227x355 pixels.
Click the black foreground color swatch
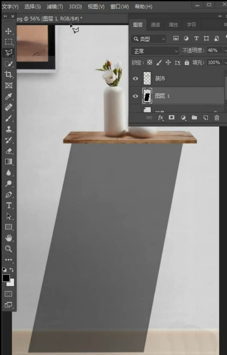click(6, 278)
